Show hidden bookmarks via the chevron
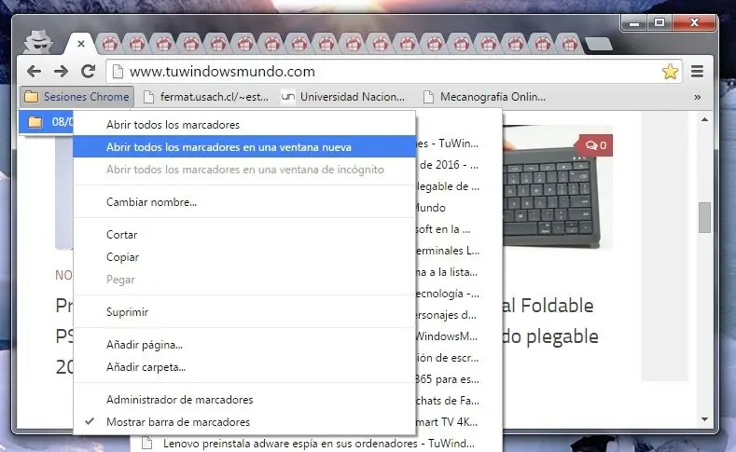The height and width of the screenshot is (452, 736). (698, 97)
